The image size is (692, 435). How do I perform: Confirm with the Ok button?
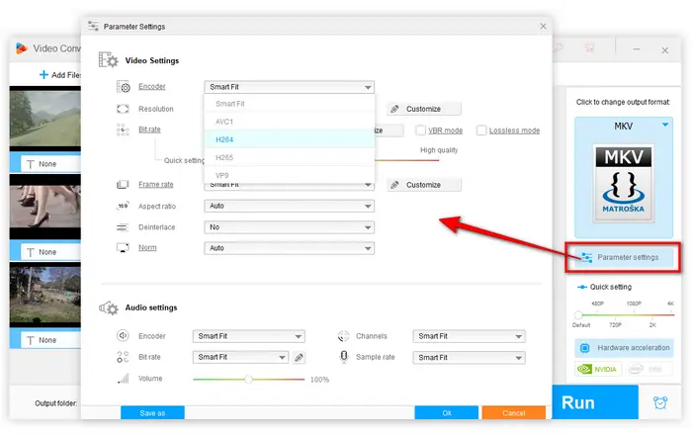point(446,412)
